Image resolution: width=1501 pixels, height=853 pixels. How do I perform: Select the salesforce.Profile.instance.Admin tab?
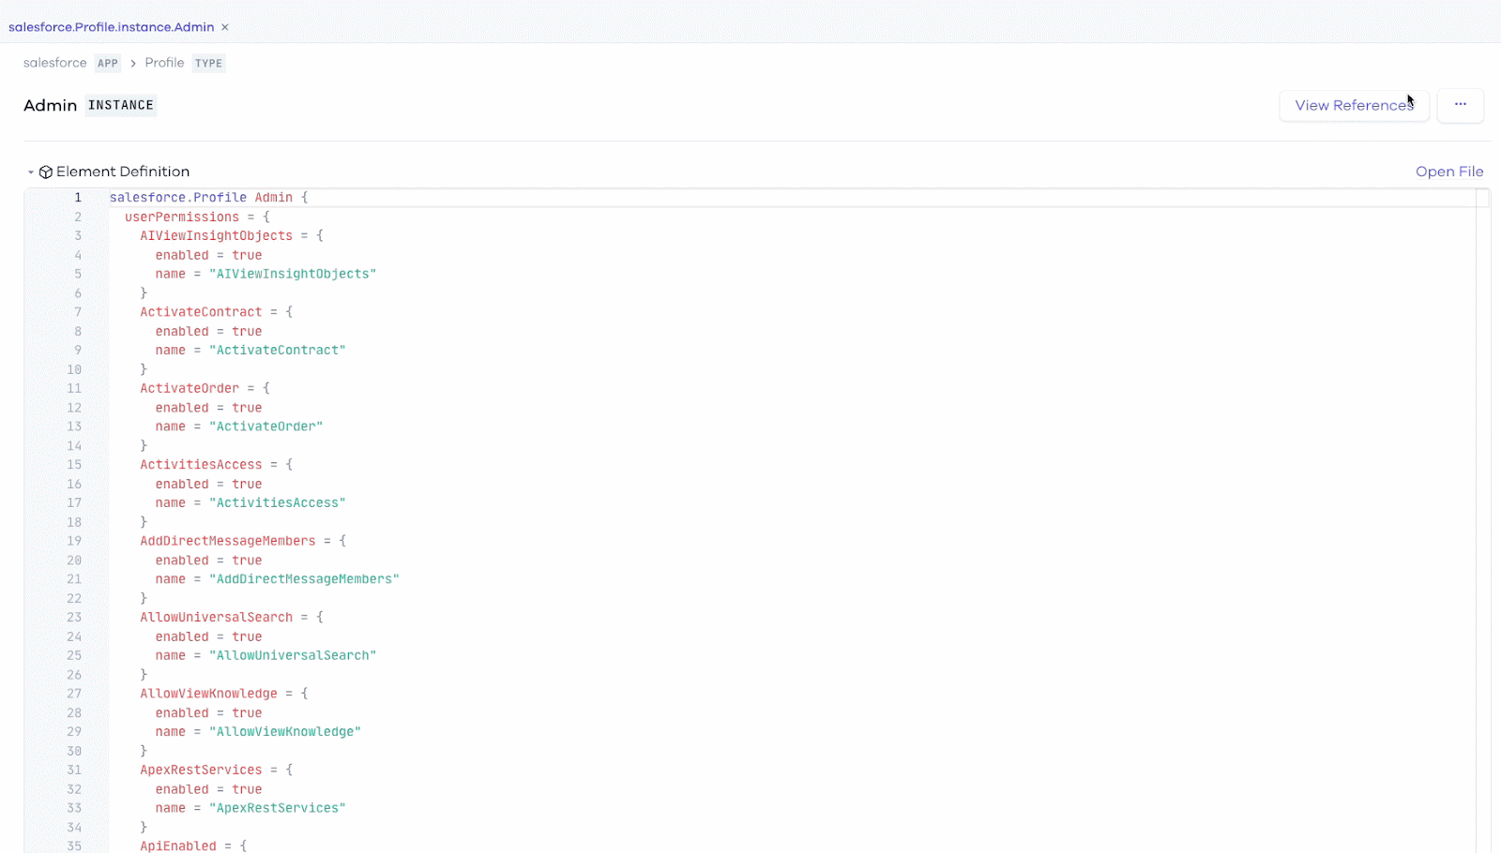(x=111, y=27)
